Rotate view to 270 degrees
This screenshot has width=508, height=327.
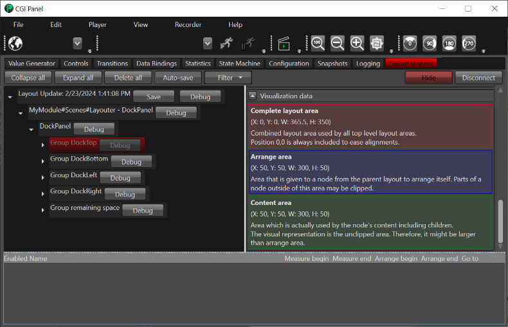tap(469, 44)
